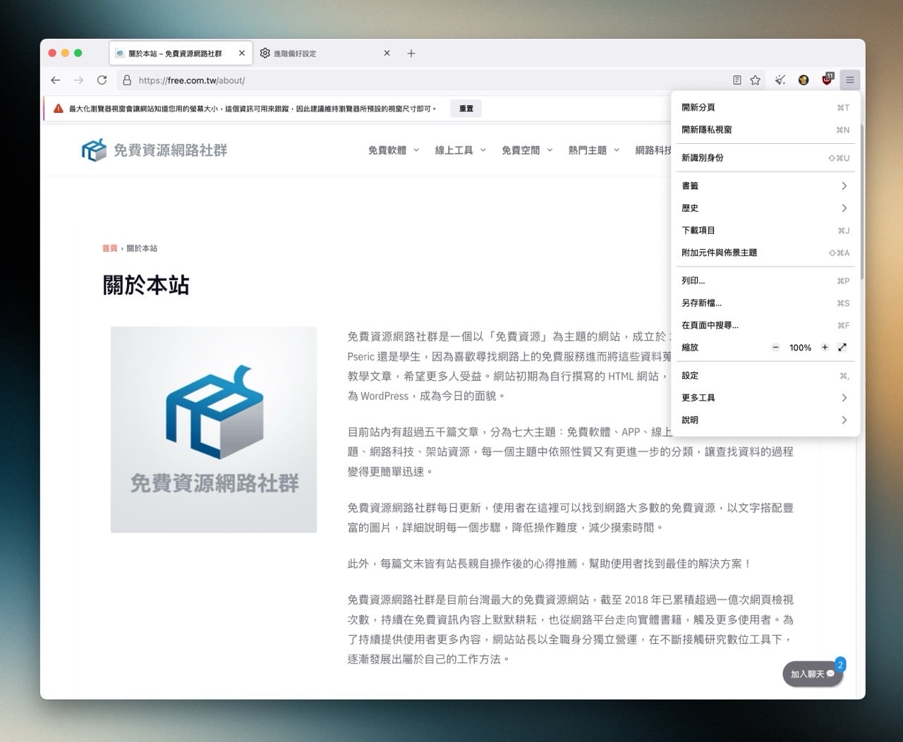Bookmark this page with the star
903x742 pixels.
(x=756, y=80)
